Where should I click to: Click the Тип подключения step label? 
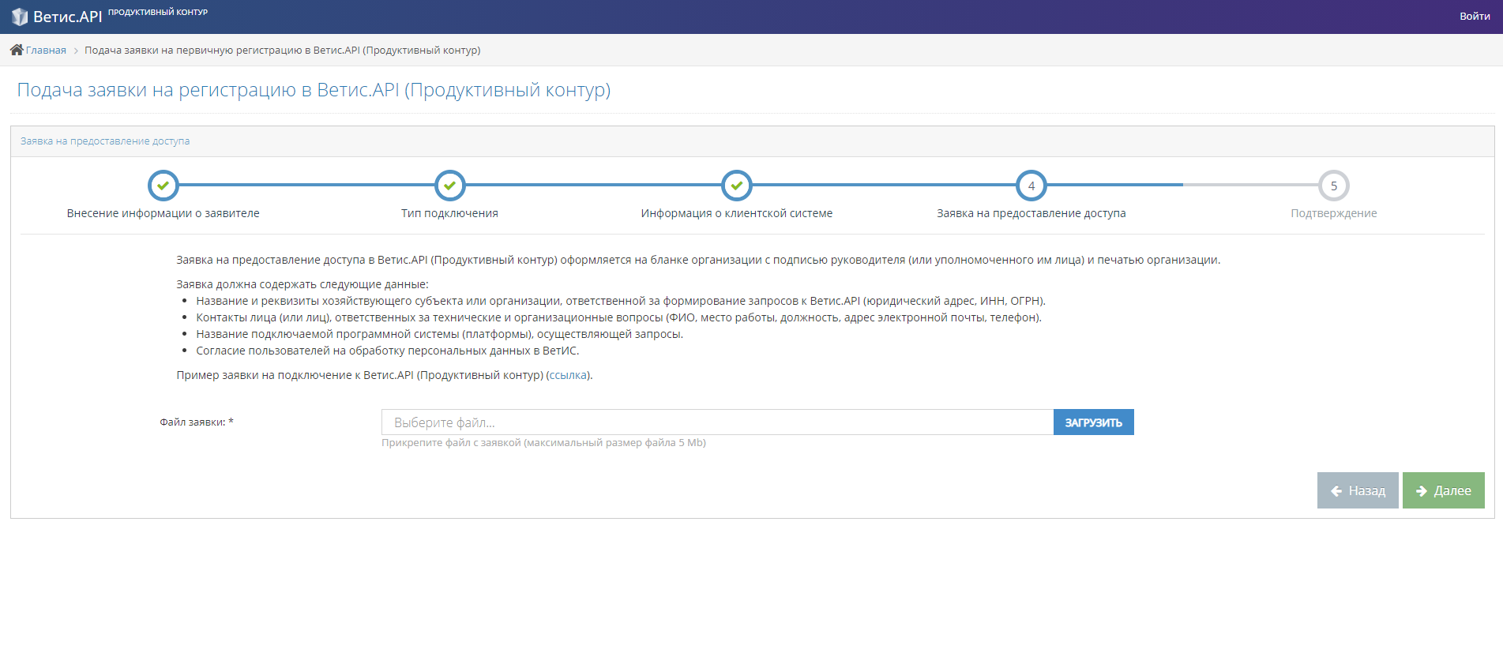click(x=449, y=213)
